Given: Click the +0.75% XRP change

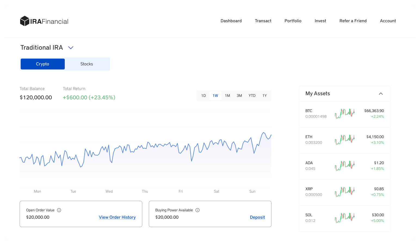Looking at the screenshot, I should pos(377,195).
